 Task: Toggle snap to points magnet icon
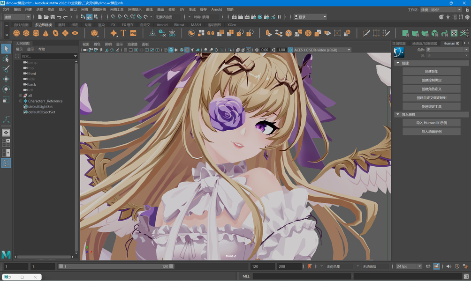point(126,17)
